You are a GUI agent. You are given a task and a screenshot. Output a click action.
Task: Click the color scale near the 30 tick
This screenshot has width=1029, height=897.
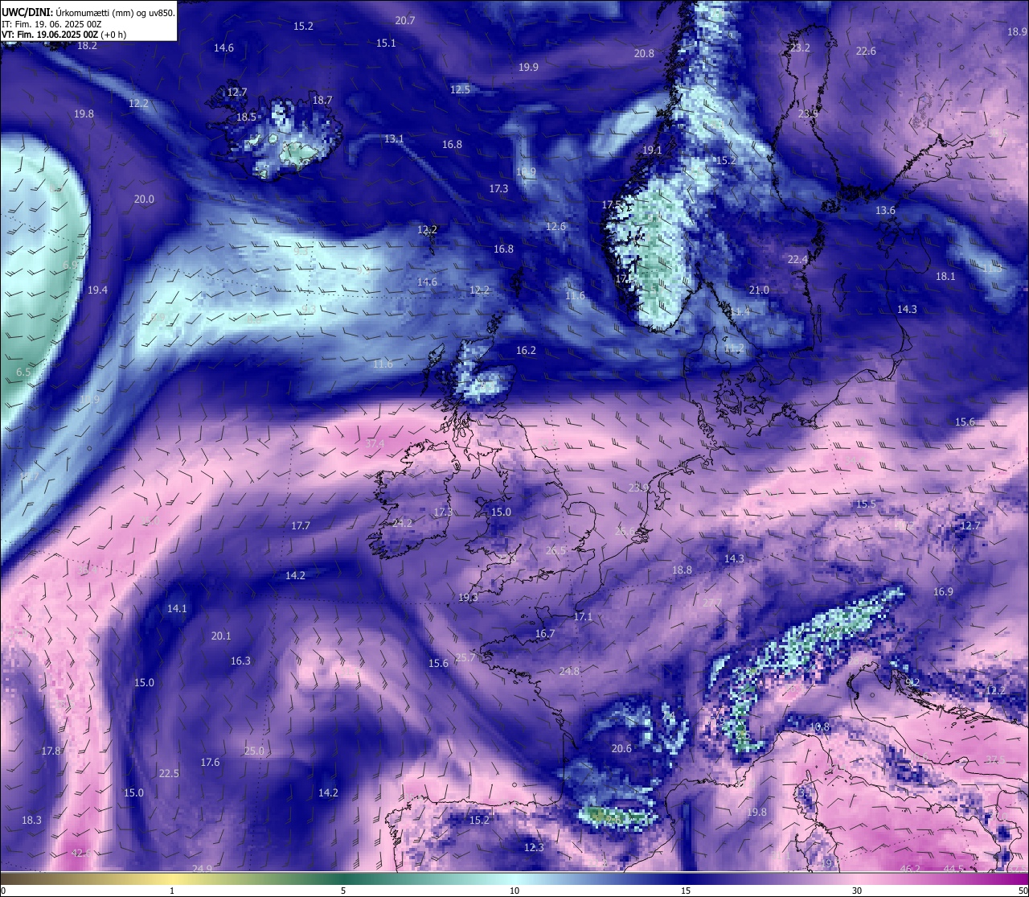point(857,878)
